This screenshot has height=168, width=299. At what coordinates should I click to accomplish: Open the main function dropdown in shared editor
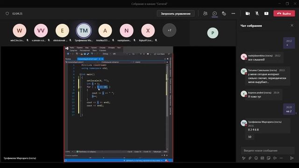149,62
